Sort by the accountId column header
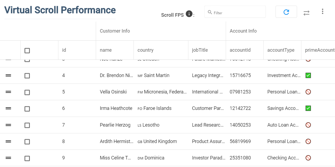335x167 pixels. click(x=240, y=50)
